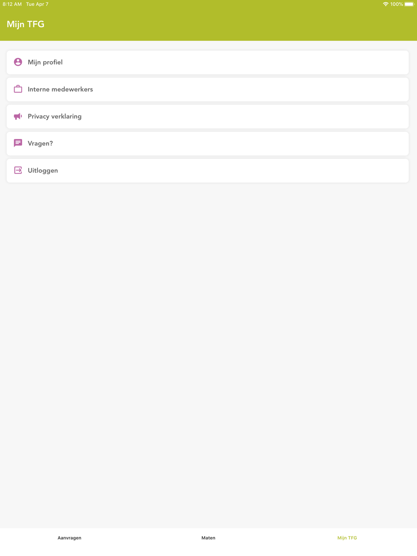The height and width of the screenshot is (556, 417).
Task: Tap the briefcase icon for Interne medewerkers
Action: coord(18,89)
